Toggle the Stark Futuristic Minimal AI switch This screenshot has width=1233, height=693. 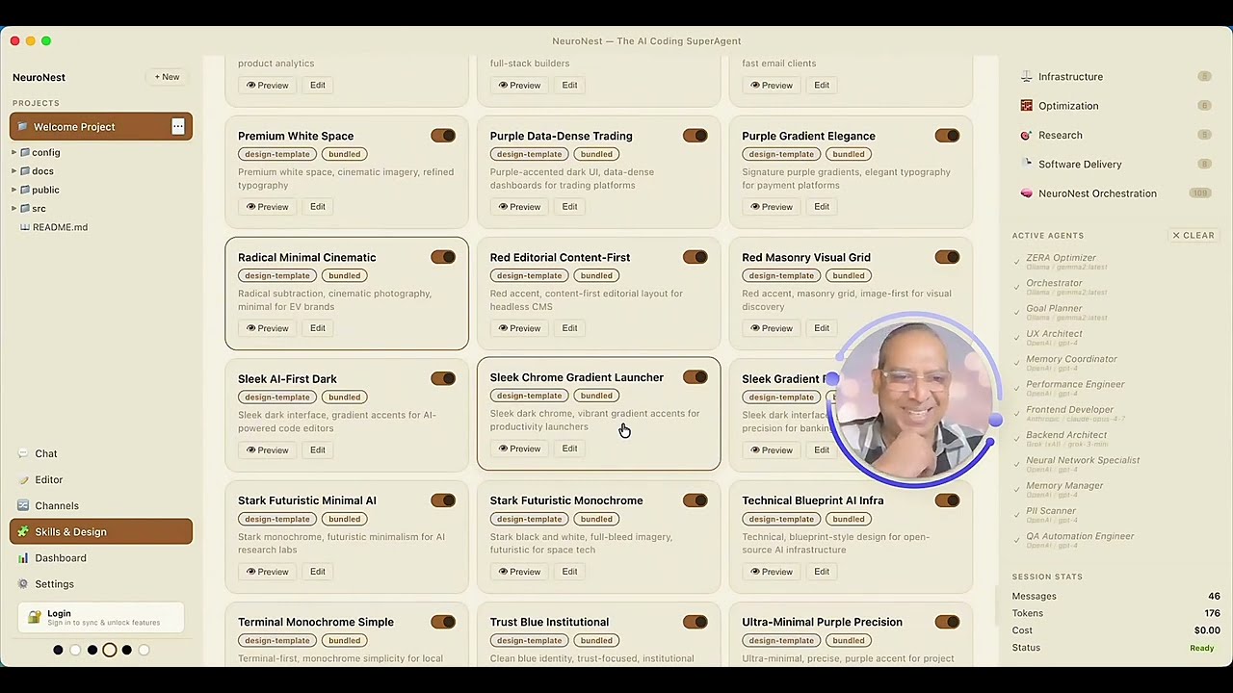pos(443,500)
